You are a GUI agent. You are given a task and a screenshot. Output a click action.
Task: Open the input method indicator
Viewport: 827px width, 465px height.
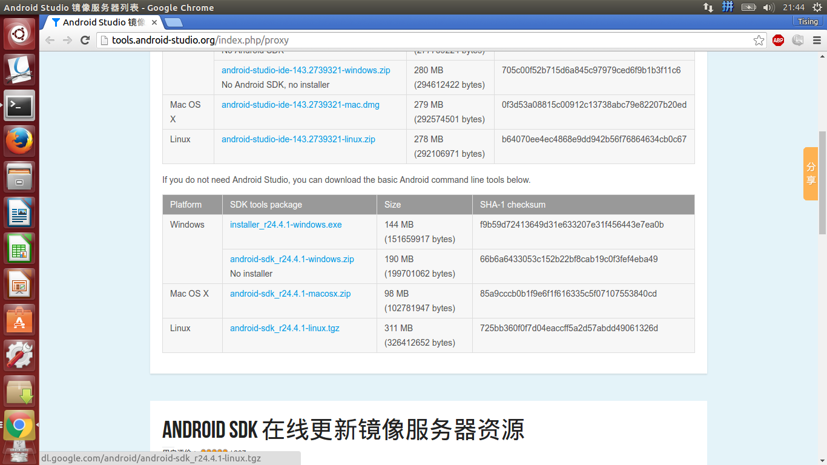pyautogui.click(x=728, y=7)
